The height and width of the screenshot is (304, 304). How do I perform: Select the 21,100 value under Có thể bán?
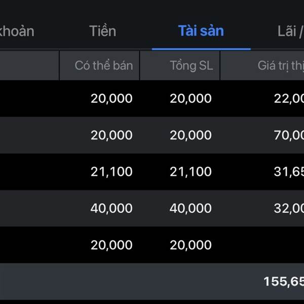[x=111, y=172]
